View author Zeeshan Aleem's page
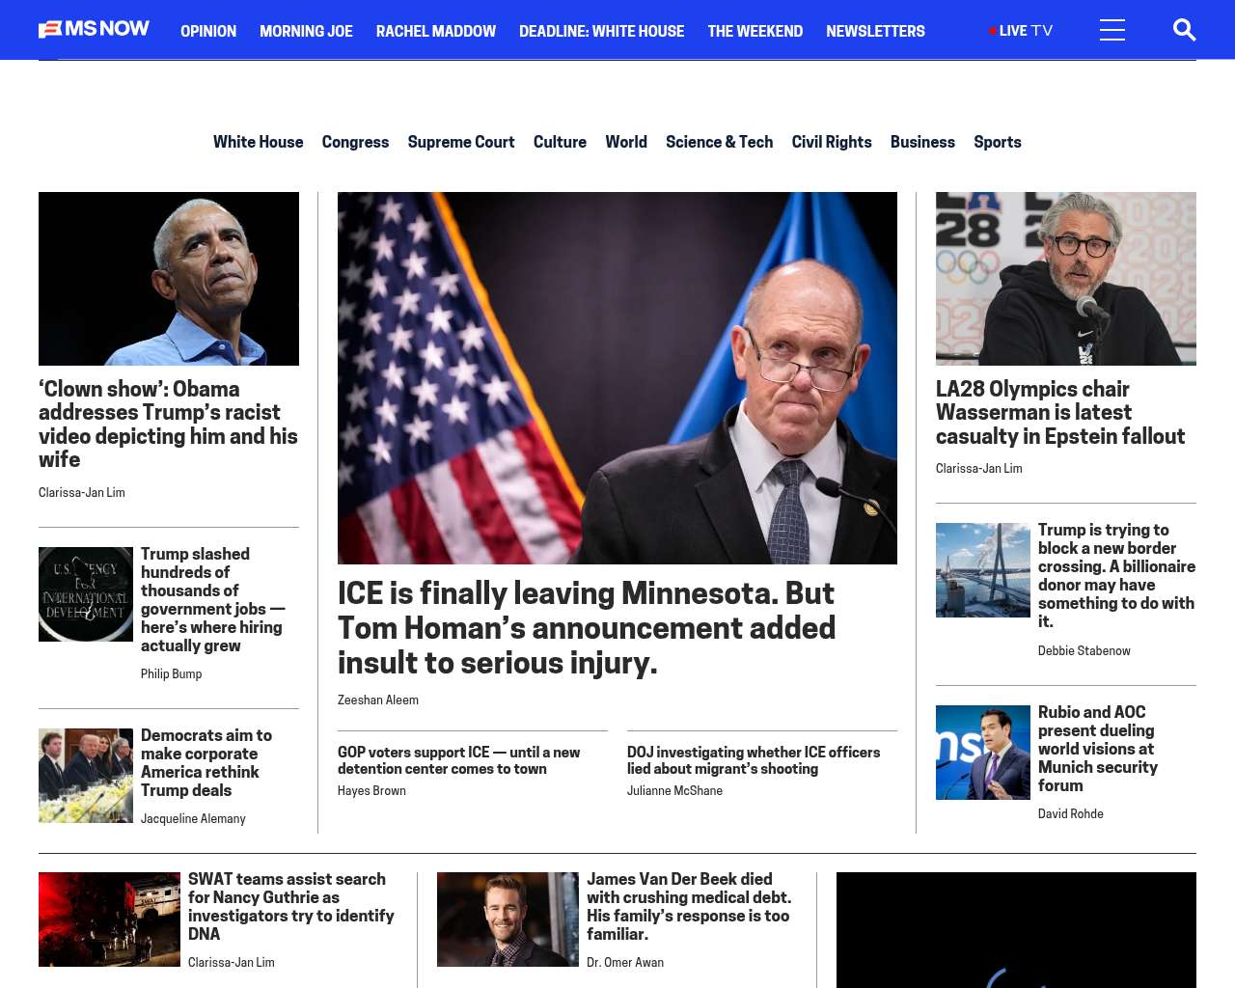This screenshot has width=1235, height=988. point(378,700)
